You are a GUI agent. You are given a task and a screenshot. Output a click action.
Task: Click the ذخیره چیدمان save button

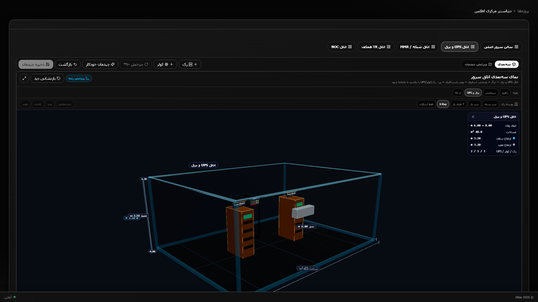(36, 64)
